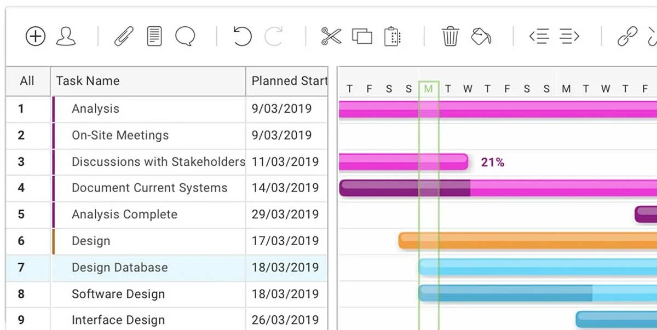This screenshot has height=330, width=657.
Task: Click the indent task icon
Action: (x=569, y=37)
